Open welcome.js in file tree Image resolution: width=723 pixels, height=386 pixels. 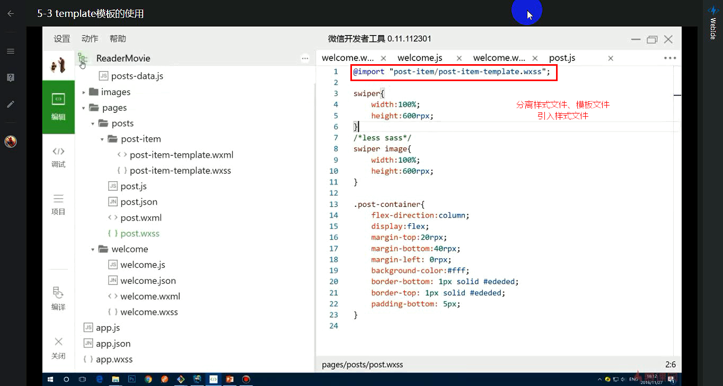pos(143,265)
